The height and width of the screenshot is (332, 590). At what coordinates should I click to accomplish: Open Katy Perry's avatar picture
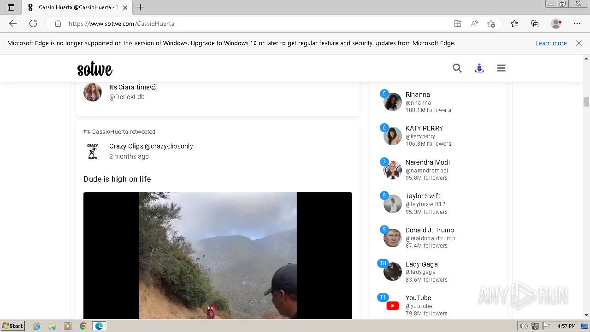(393, 136)
